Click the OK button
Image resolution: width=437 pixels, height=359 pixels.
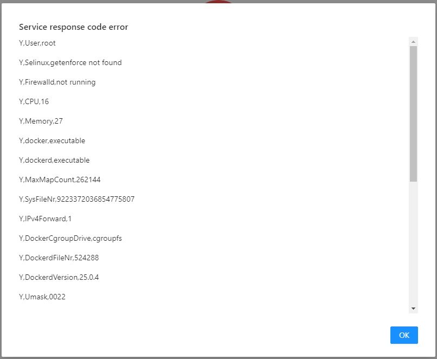coord(404,335)
